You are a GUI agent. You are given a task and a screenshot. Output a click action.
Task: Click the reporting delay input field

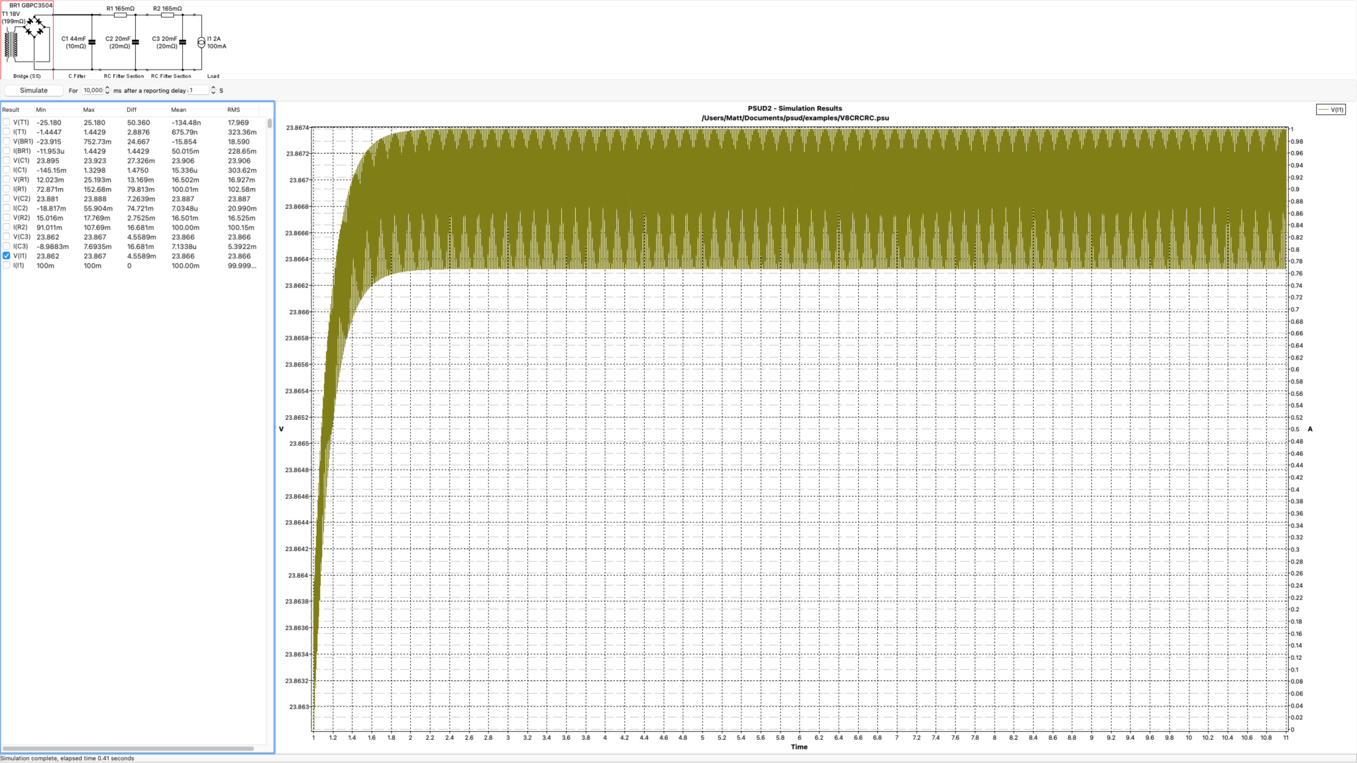[x=199, y=90]
